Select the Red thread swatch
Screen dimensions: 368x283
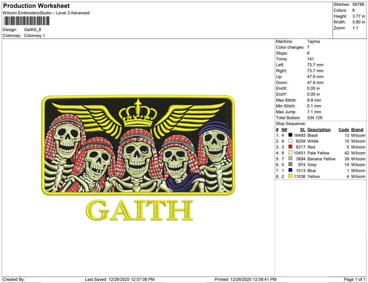pyautogui.click(x=290, y=147)
